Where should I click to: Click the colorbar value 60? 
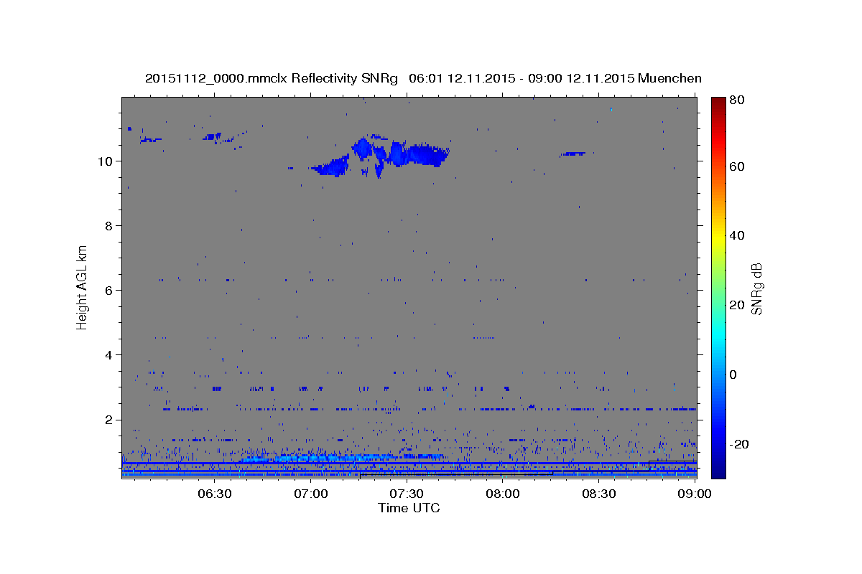click(x=736, y=166)
